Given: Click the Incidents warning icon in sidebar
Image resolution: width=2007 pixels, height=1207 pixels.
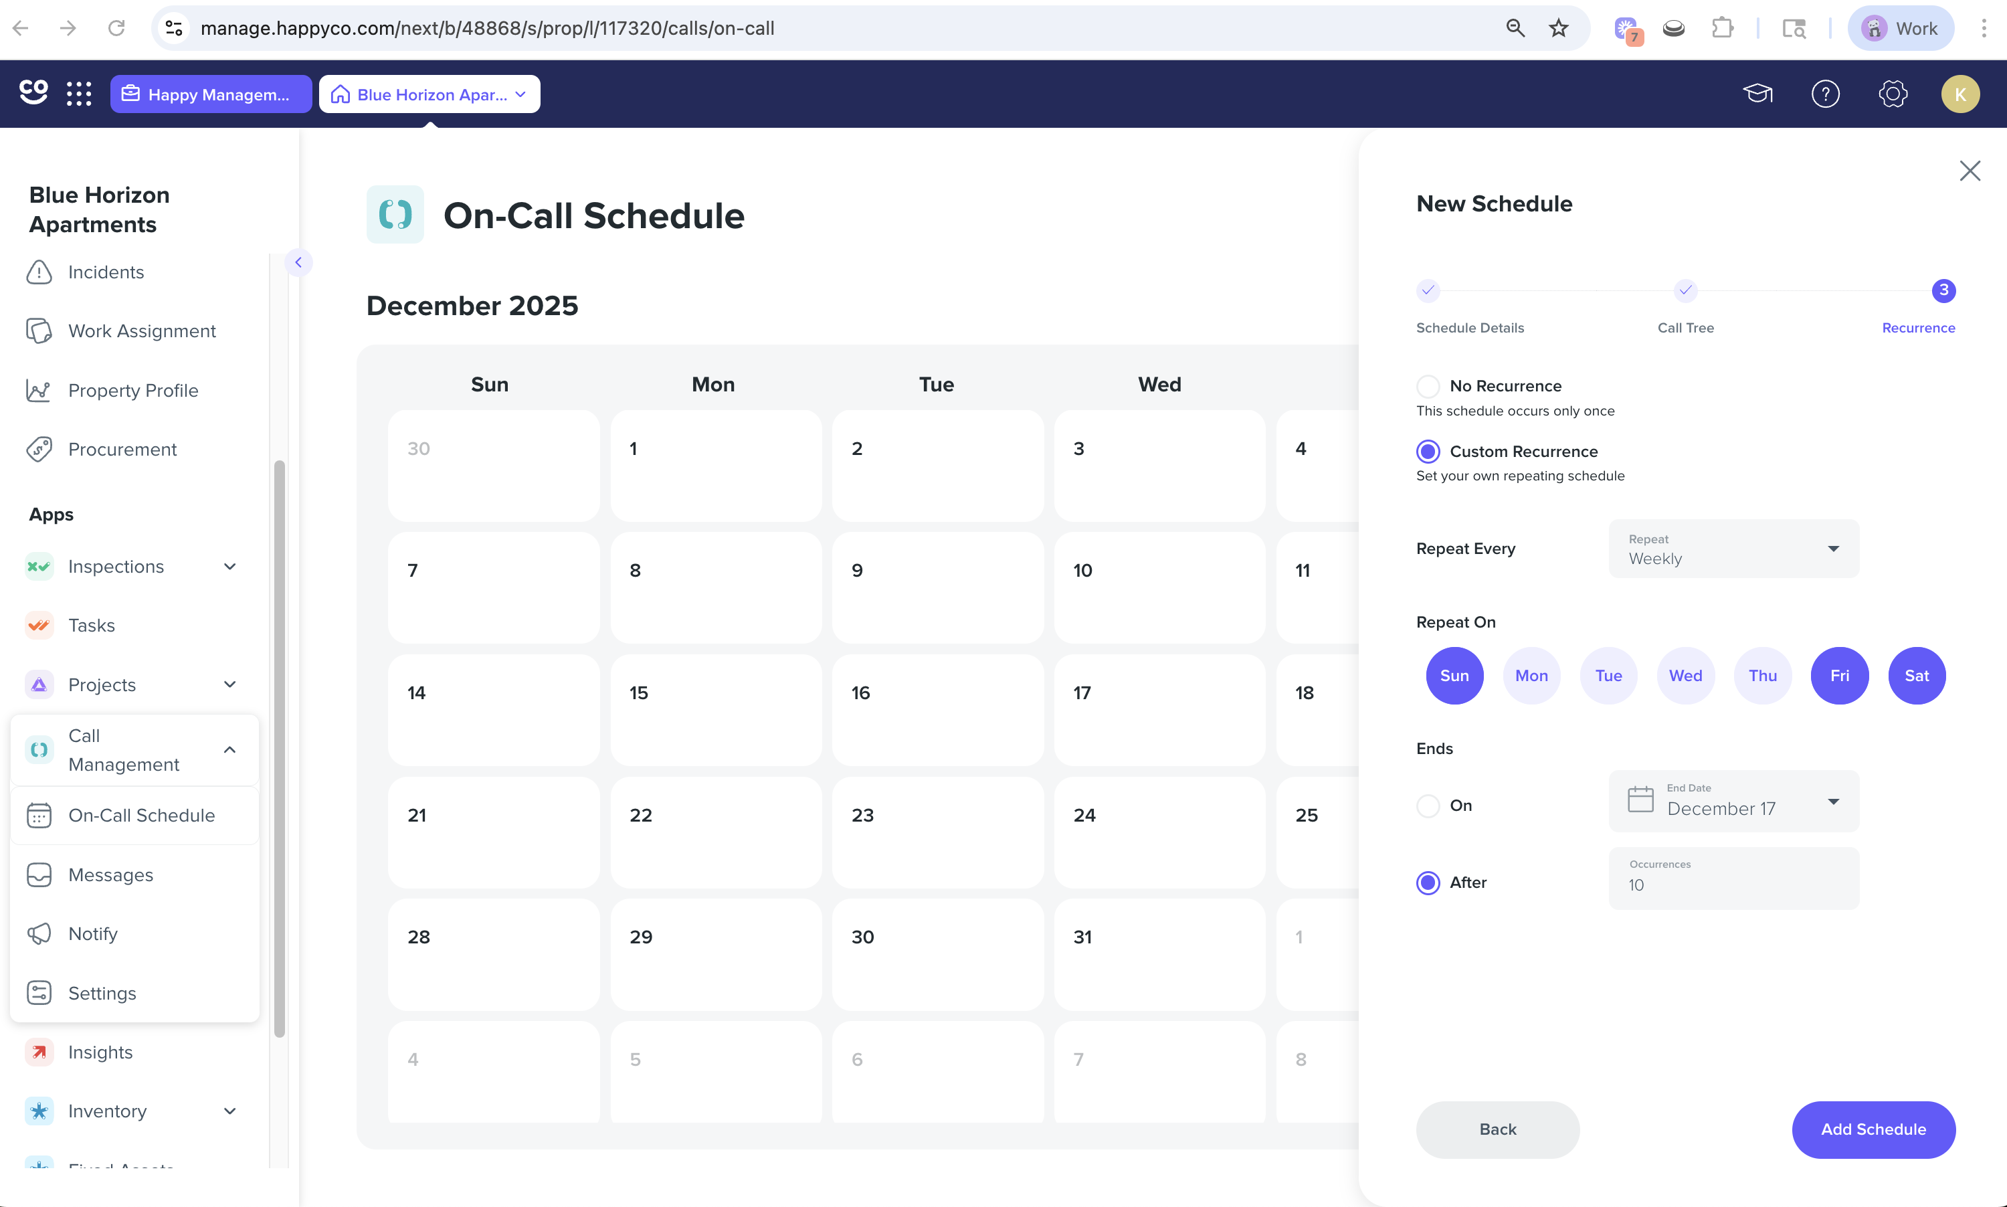Looking at the screenshot, I should (x=39, y=272).
